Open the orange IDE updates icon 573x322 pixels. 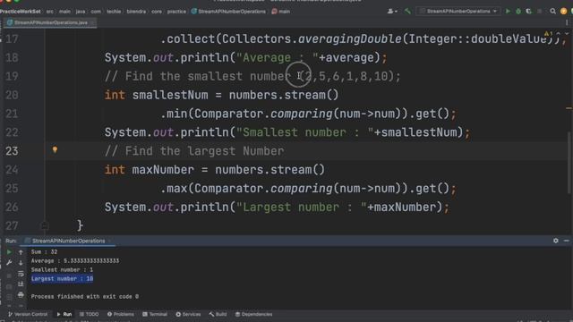click(564, 12)
